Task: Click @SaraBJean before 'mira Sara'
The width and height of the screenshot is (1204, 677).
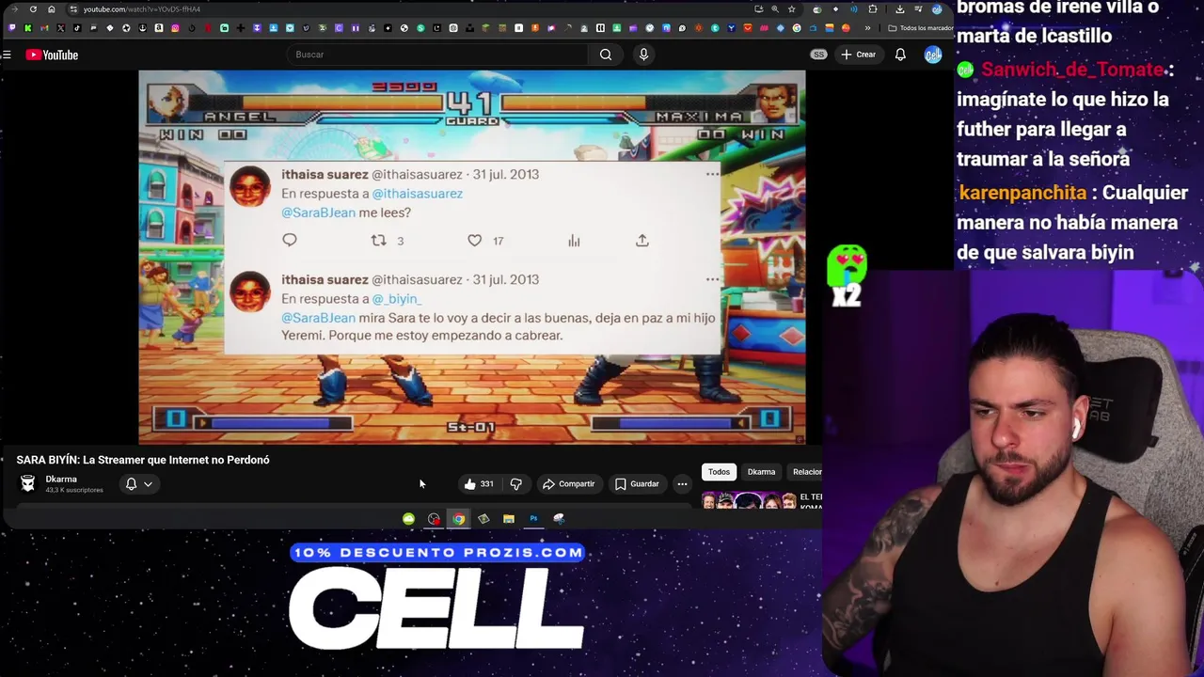Action: [318, 318]
